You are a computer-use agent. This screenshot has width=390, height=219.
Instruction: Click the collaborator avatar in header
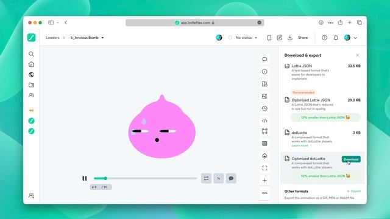tap(219, 38)
